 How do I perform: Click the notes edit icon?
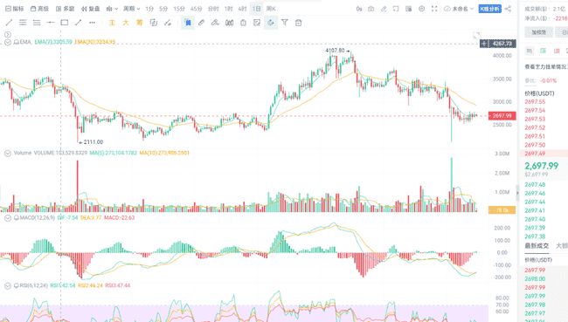(x=257, y=23)
